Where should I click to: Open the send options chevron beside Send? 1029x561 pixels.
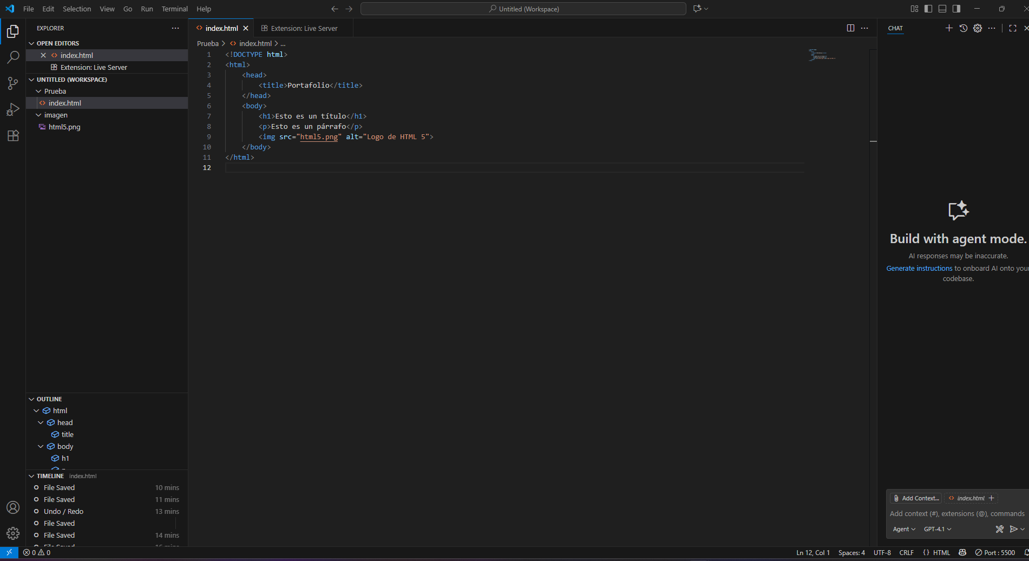1023,529
